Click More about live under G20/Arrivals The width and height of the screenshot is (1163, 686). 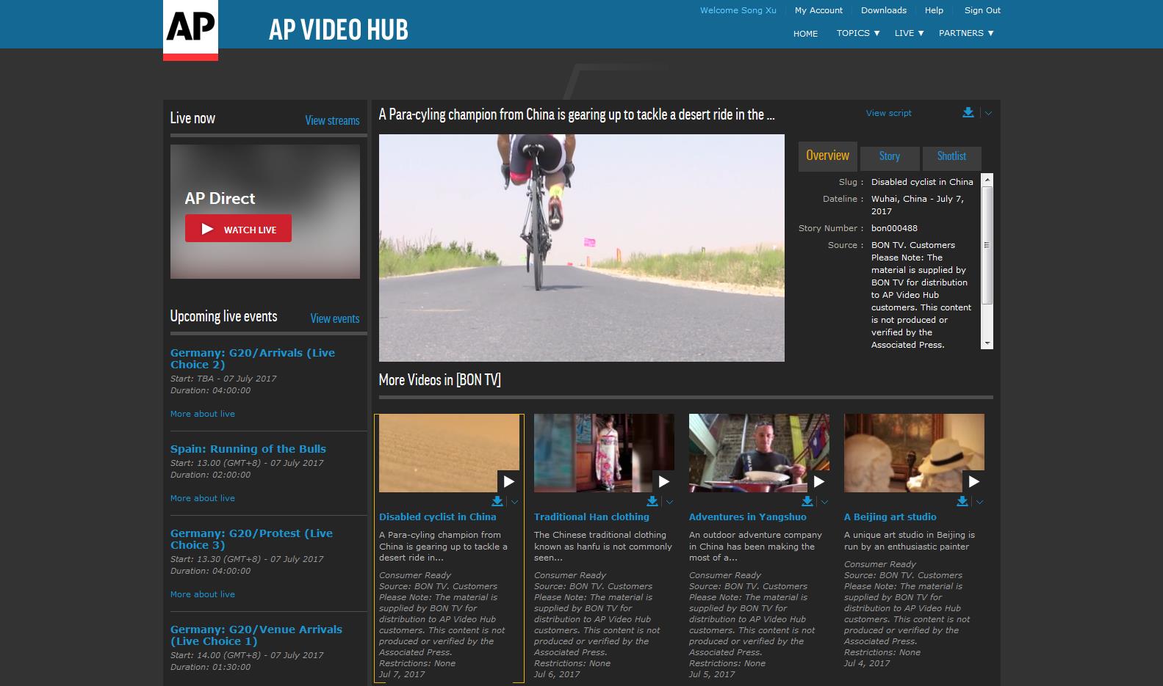click(x=203, y=414)
